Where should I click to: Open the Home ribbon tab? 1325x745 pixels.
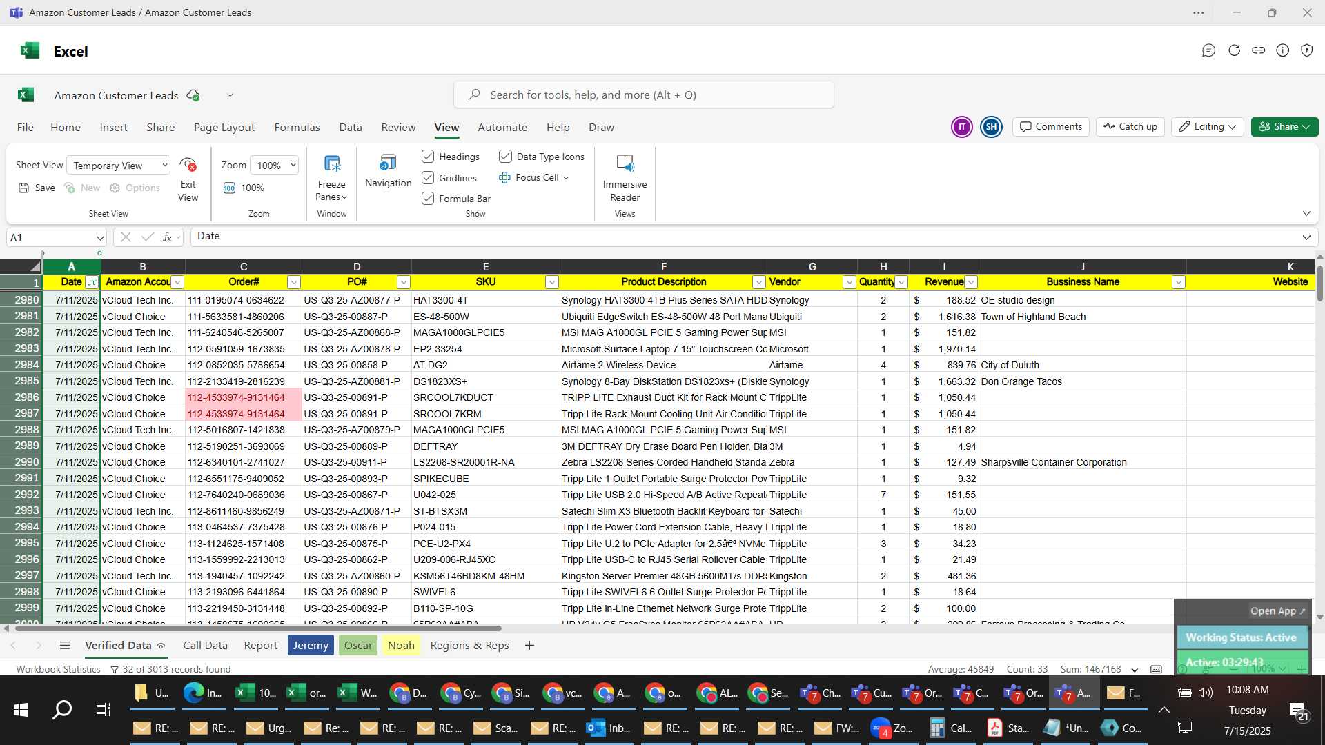click(66, 127)
